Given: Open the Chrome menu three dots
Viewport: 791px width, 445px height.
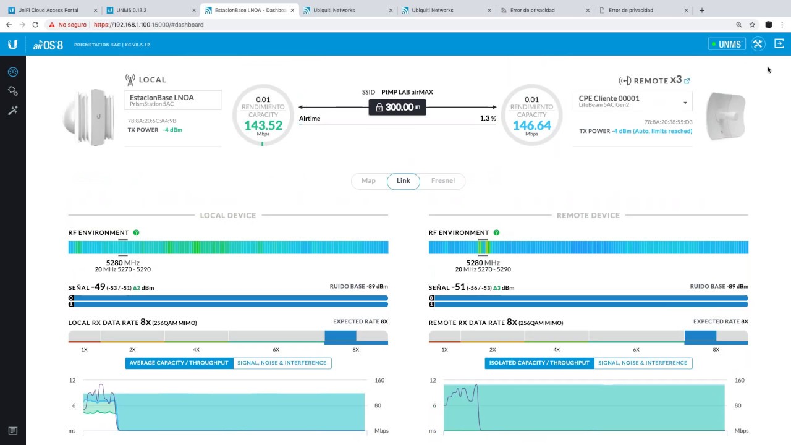Looking at the screenshot, I should coord(782,25).
